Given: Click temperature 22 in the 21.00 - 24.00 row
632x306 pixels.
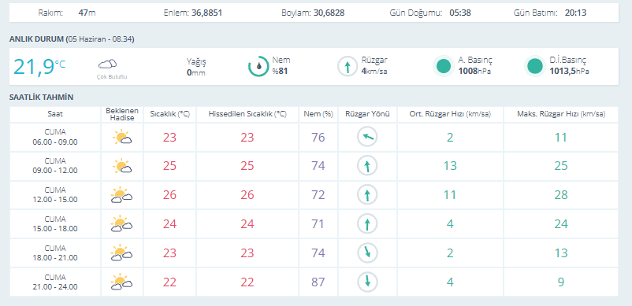Looking at the screenshot, I should pyautogui.click(x=169, y=282).
